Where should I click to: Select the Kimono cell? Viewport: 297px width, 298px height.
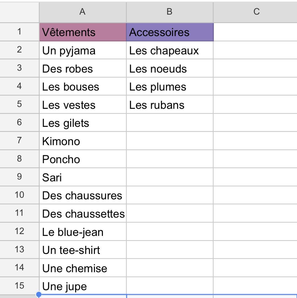coord(83,141)
